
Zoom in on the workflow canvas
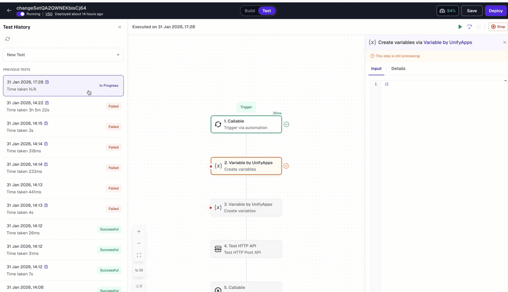[139, 232]
